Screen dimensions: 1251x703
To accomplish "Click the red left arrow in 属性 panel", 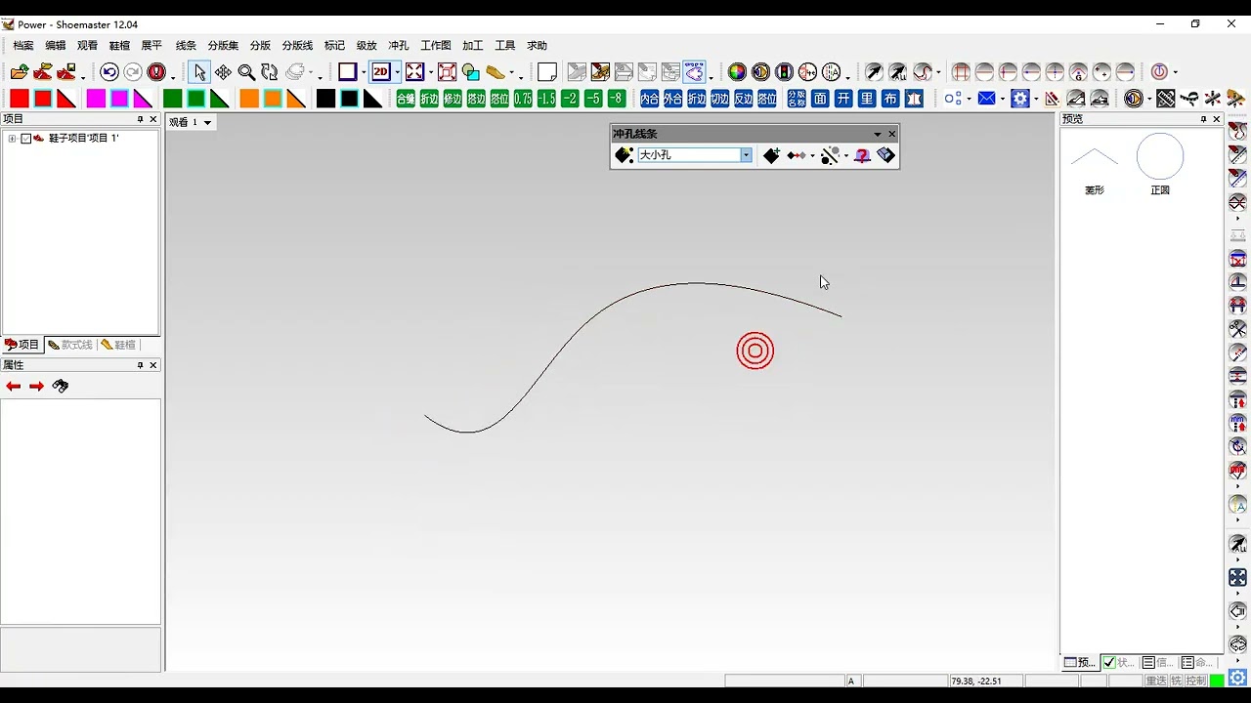I will point(13,387).
